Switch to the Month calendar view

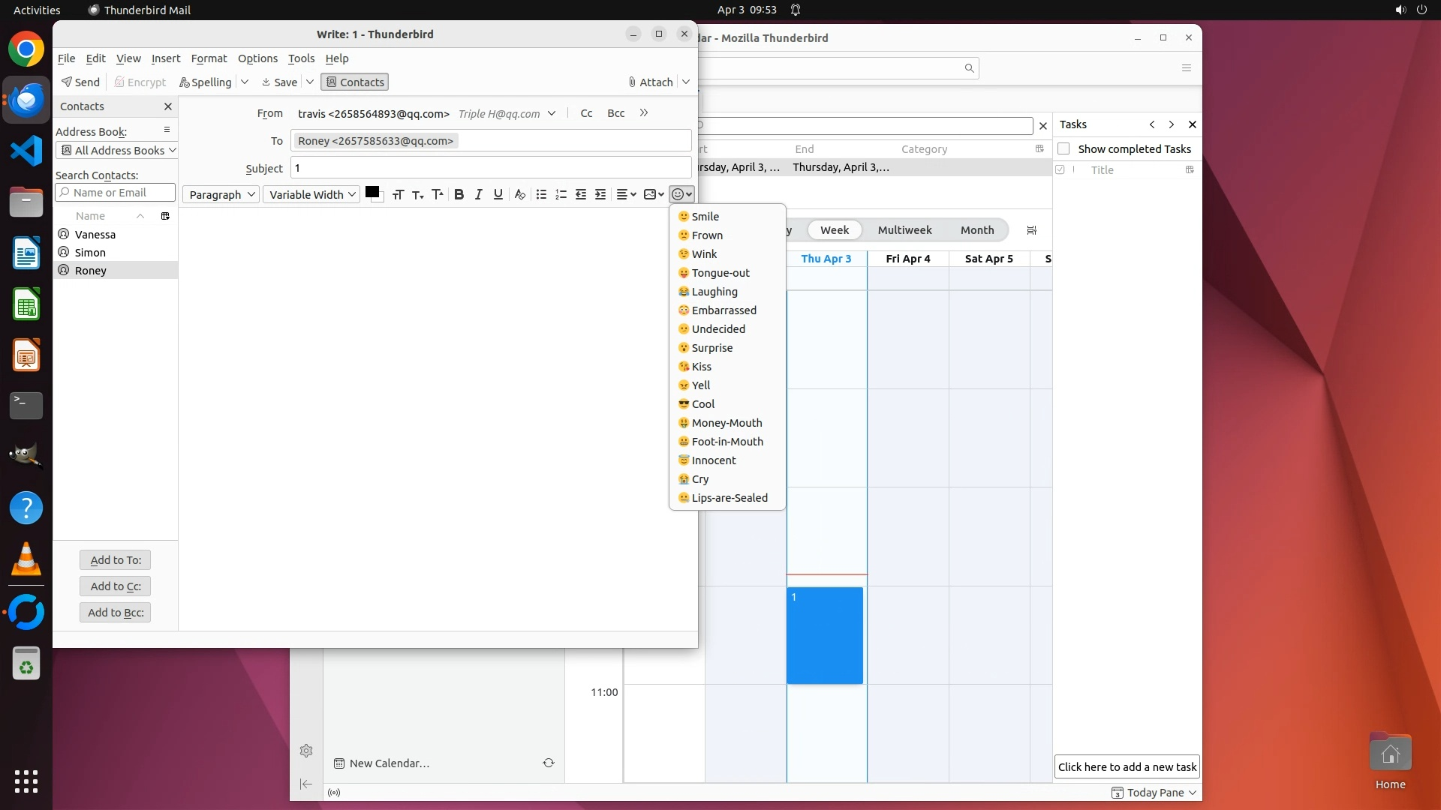976,230
